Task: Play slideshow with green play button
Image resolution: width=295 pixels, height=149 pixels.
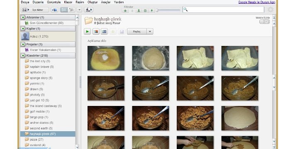Action: (87, 31)
